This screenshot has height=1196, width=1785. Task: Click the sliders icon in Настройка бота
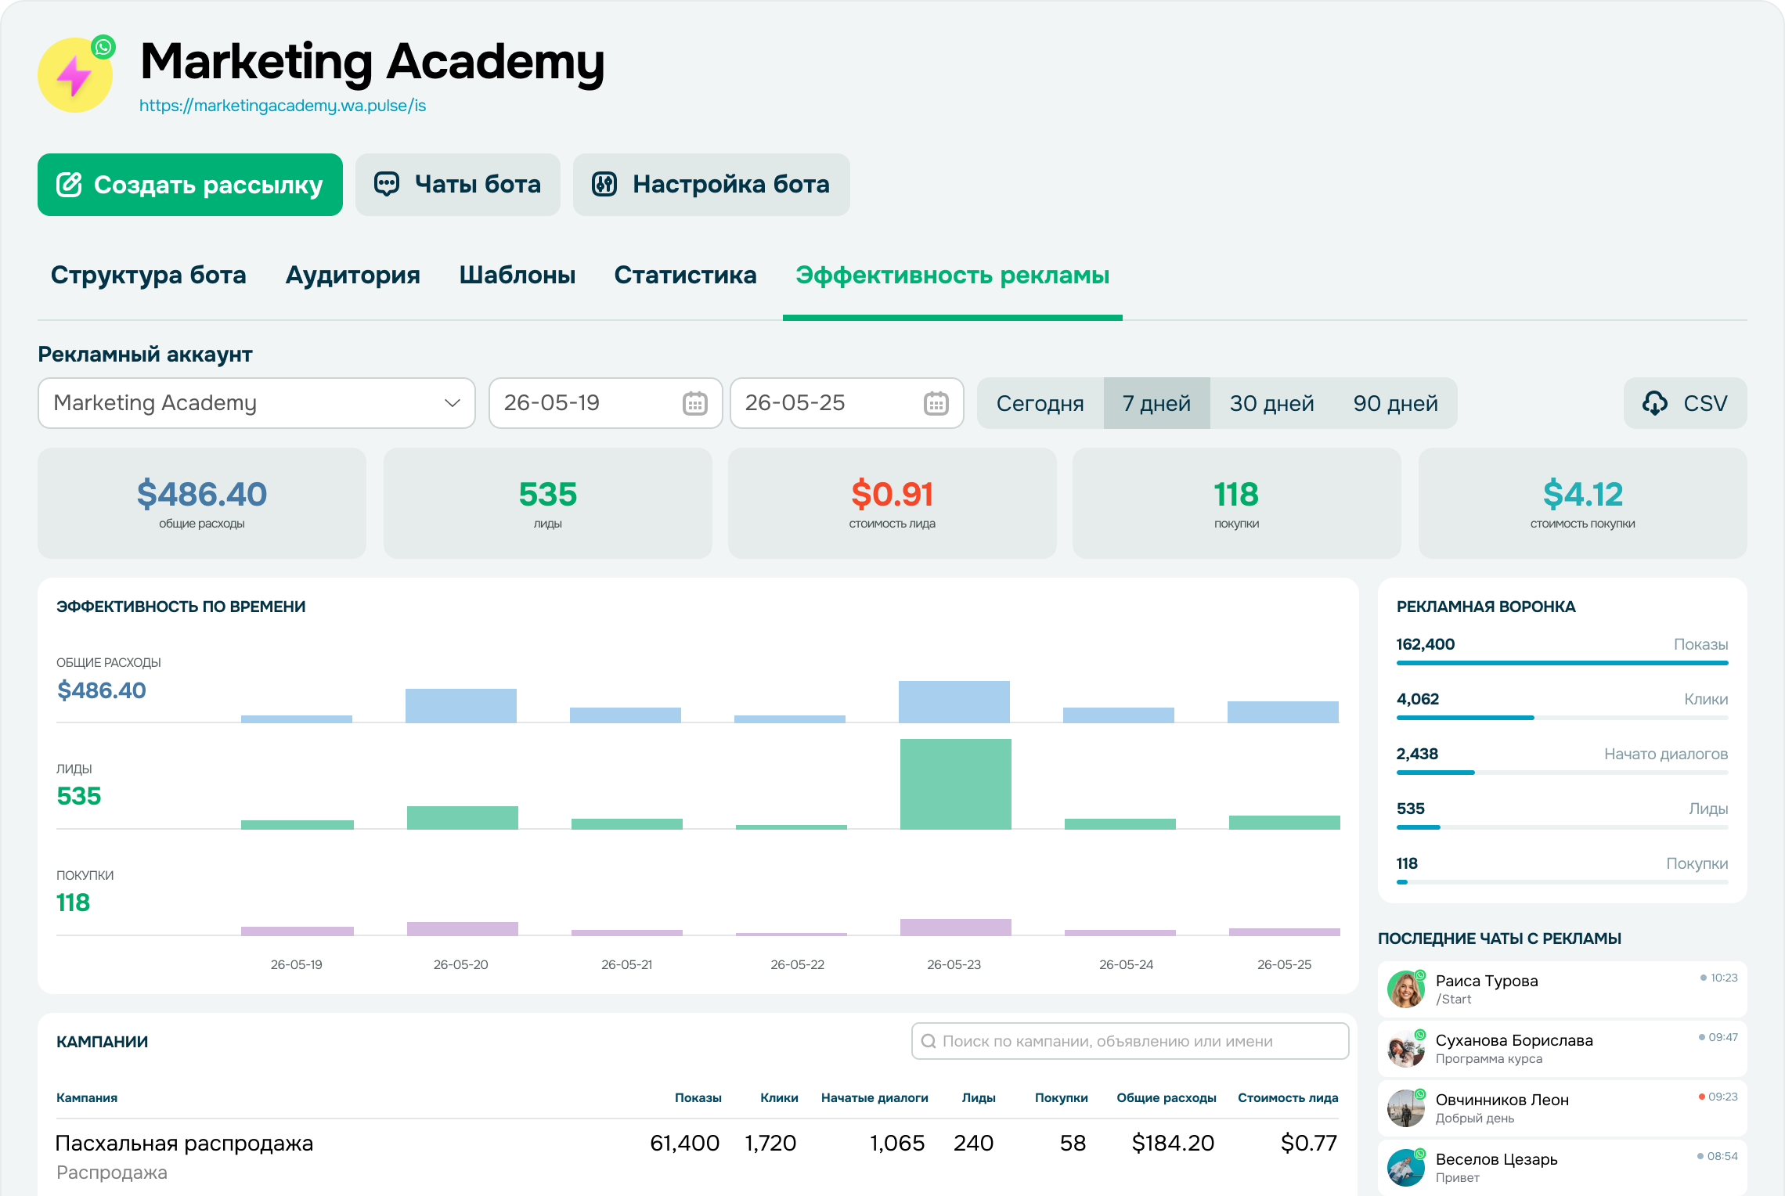click(604, 184)
